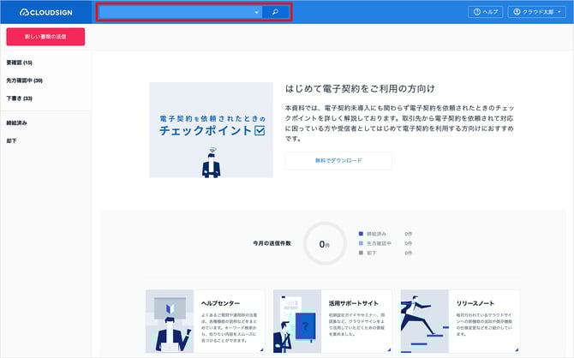
Task: Click inside the document search field
Action: 176,13
